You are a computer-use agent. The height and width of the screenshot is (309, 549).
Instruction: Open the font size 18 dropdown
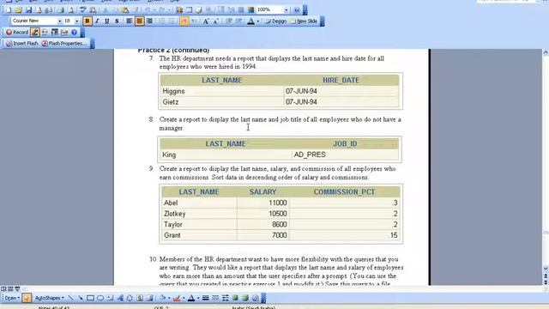[76, 21]
